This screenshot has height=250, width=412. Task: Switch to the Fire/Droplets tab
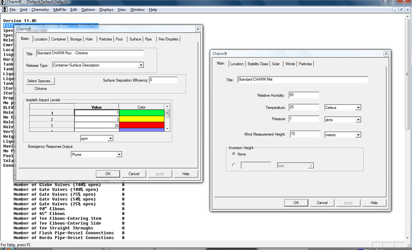point(168,39)
